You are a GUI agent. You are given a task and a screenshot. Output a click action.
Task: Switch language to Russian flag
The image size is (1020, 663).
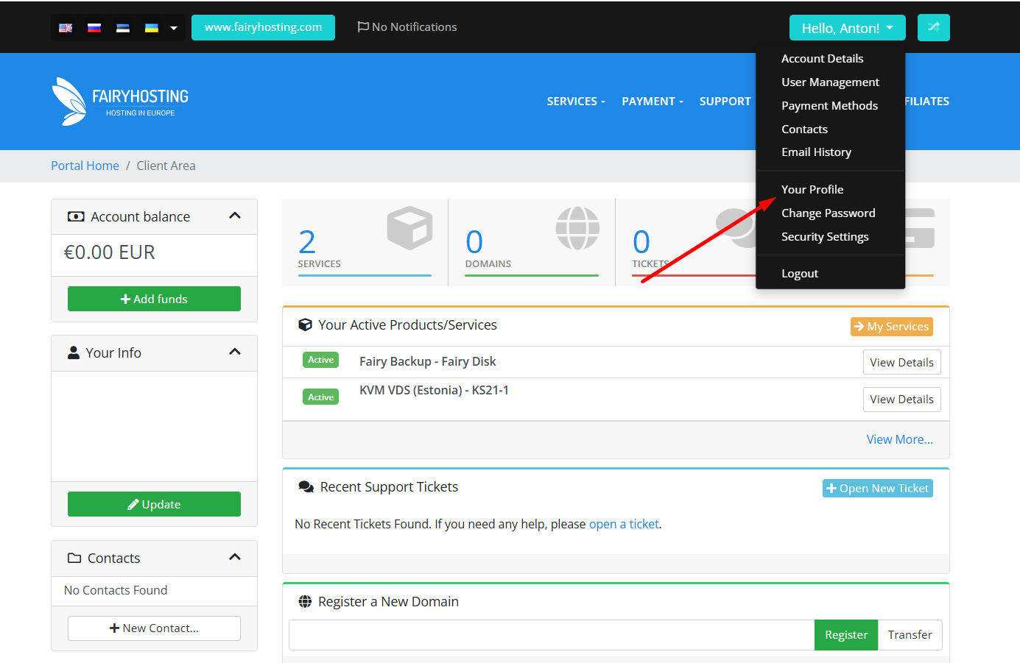pos(94,28)
